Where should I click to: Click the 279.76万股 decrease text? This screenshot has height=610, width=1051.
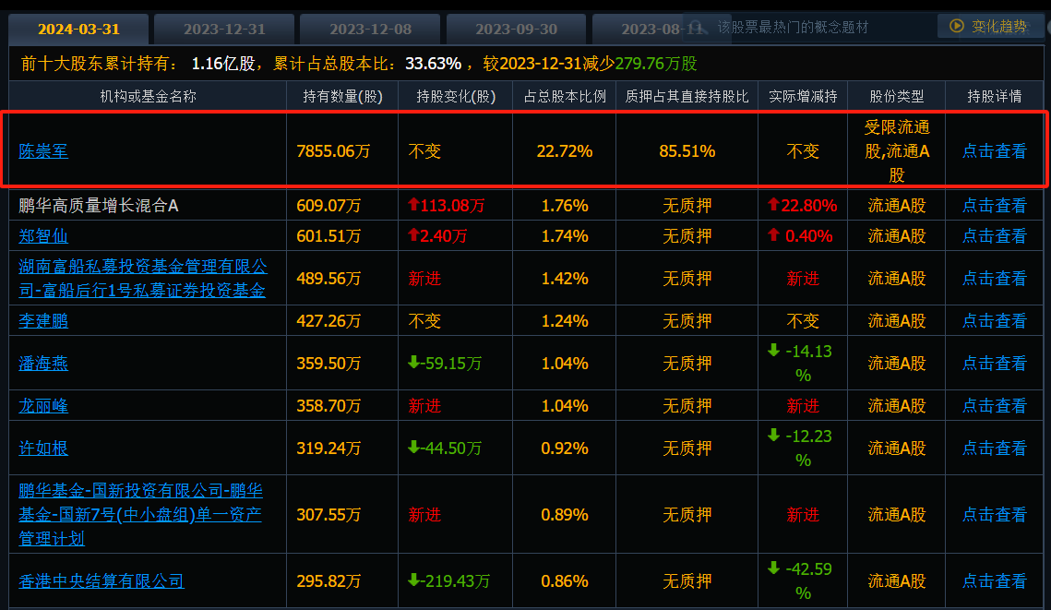tap(655, 64)
